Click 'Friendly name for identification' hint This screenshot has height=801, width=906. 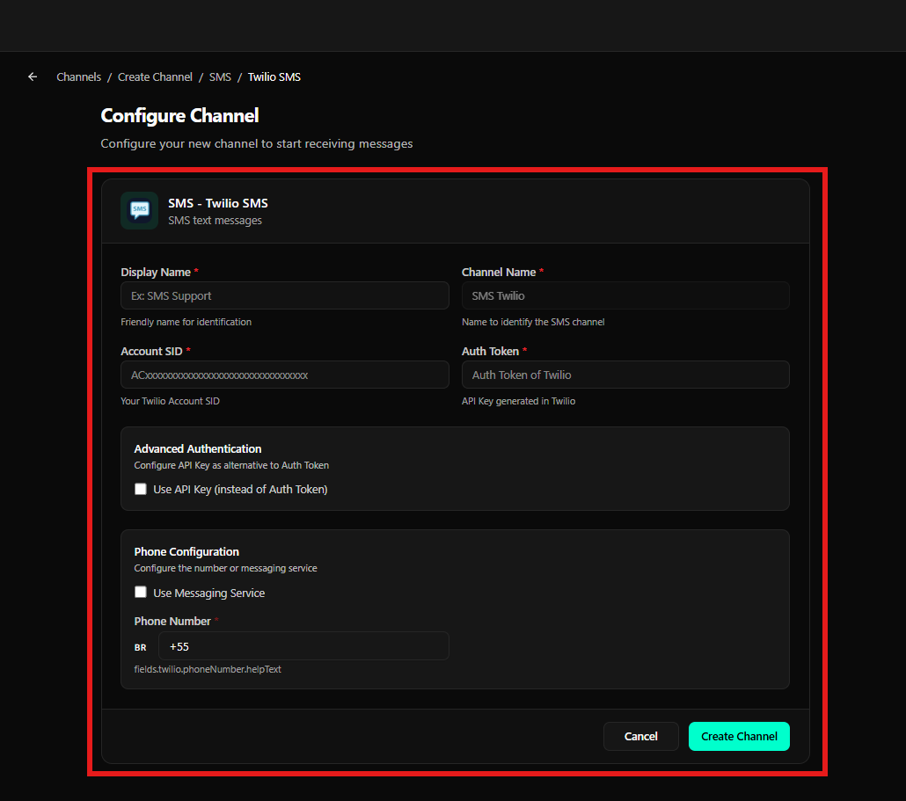pyautogui.click(x=186, y=322)
